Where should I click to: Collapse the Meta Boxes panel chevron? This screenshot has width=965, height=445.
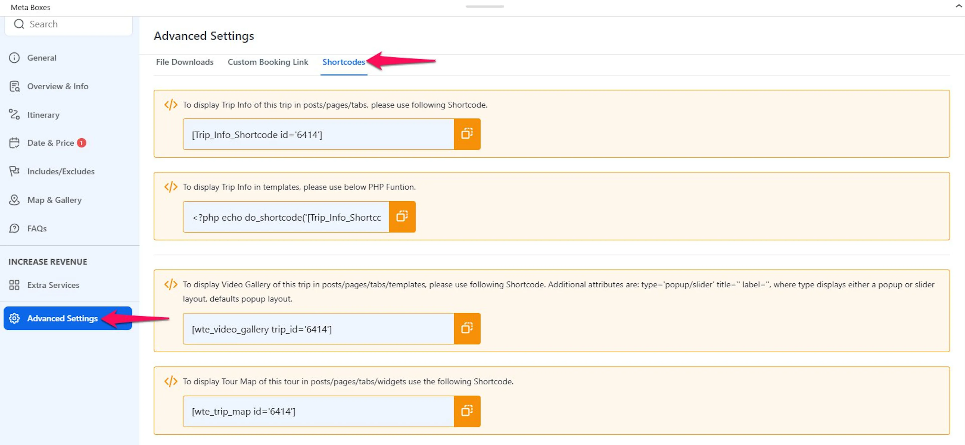pyautogui.click(x=959, y=6)
